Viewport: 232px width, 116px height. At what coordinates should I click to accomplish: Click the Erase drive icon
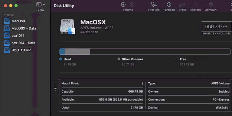click(x=182, y=5)
